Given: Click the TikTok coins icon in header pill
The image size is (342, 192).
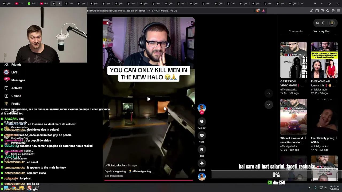Looking at the screenshot, I should tap(317, 23).
